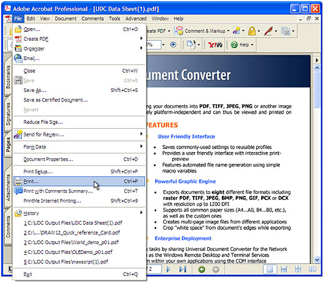Click the Comment & Markup toolbar icon
The image size is (328, 284).
point(179,31)
